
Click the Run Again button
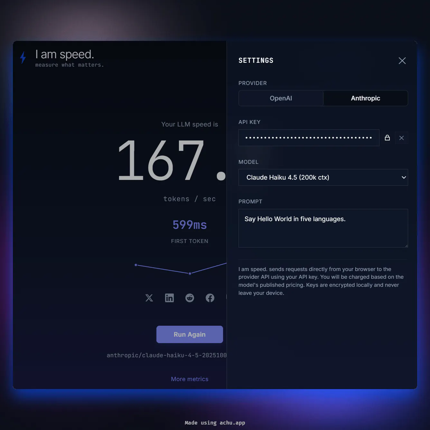[x=190, y=334]
